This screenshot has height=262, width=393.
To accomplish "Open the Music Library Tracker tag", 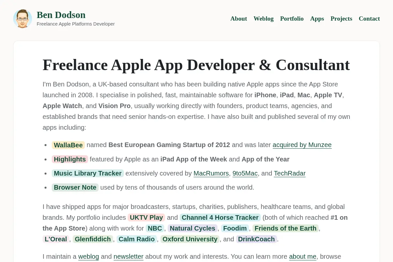I will pos(88,173).
